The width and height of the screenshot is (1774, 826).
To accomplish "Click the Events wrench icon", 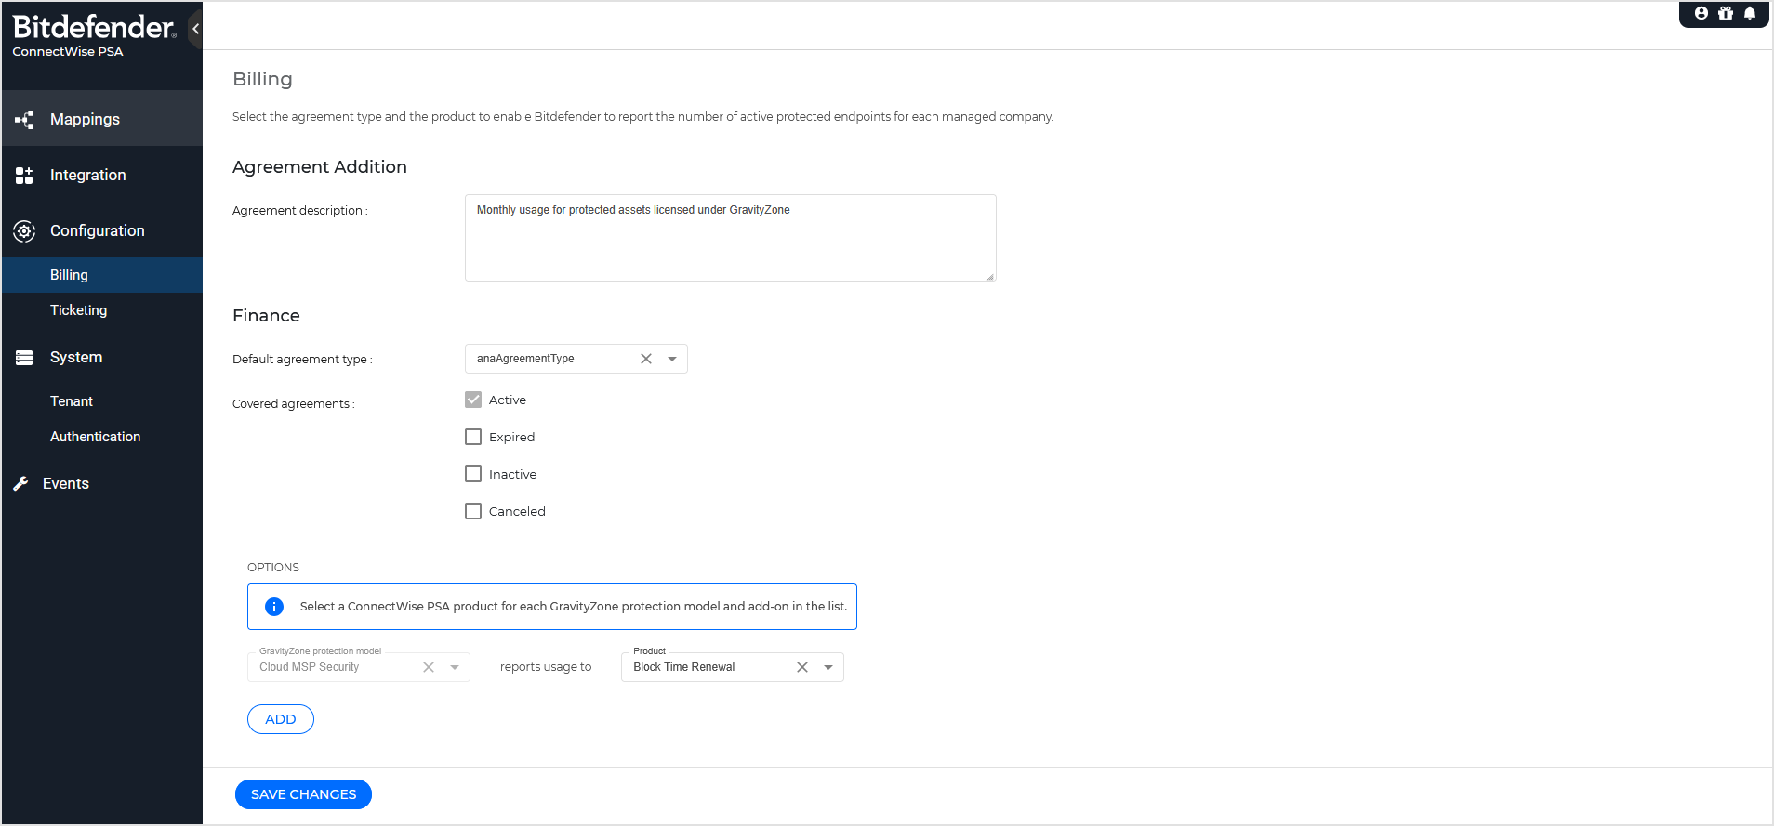I will [x=20, y=483].
